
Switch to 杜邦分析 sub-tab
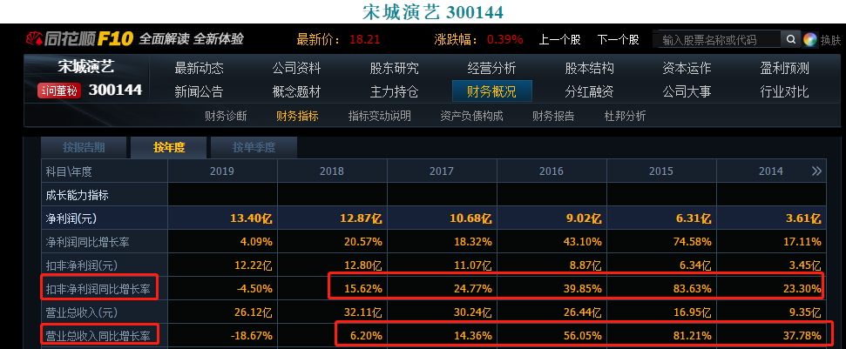point(625,116)
